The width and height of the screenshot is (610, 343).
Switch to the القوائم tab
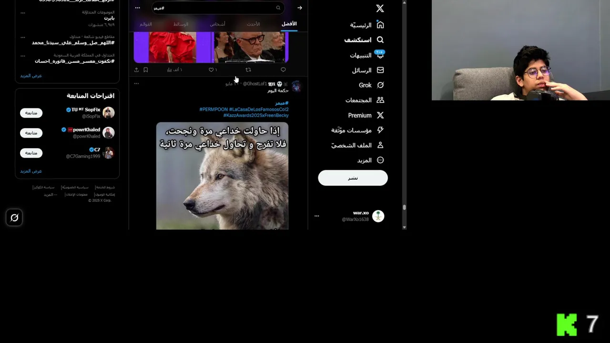[x=146, y=24]
